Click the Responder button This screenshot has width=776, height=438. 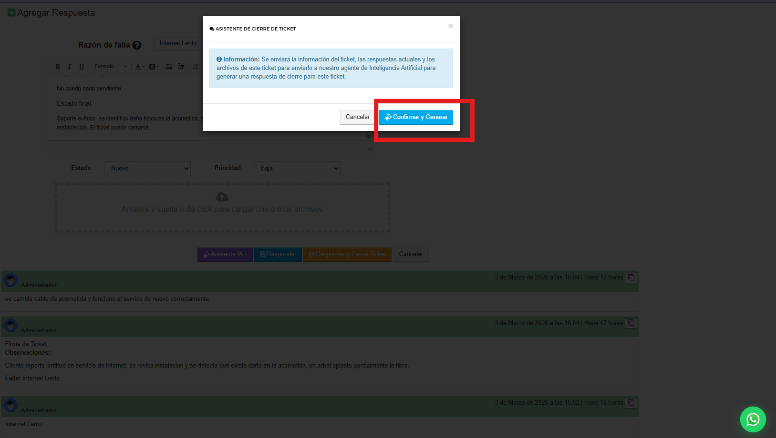coord(278,254)
